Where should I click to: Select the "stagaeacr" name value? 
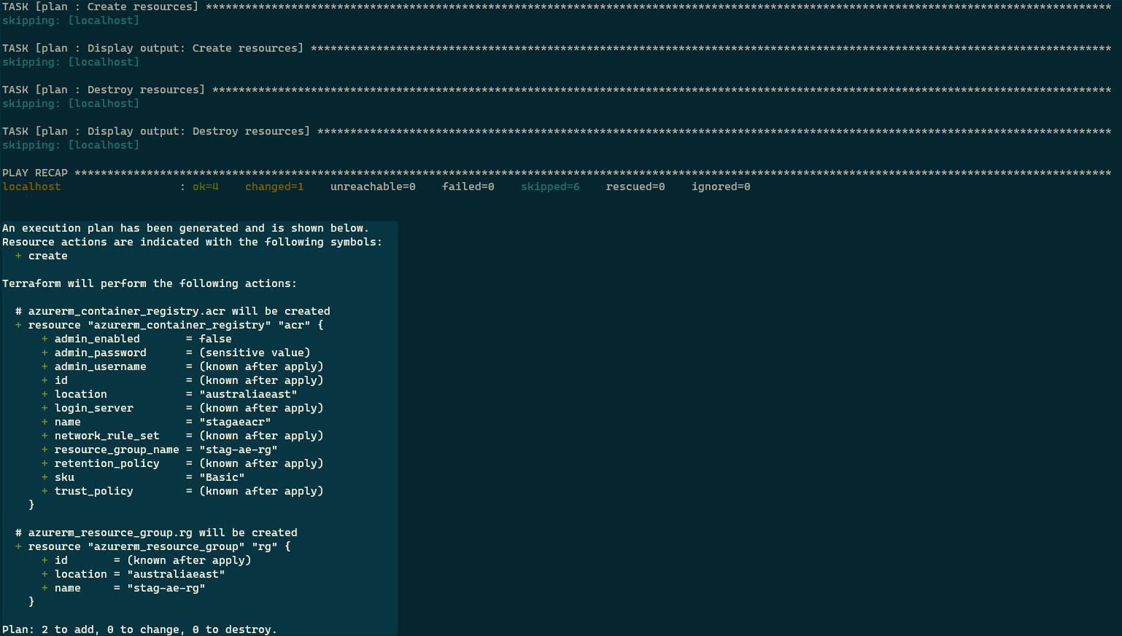tap(235, 422)
